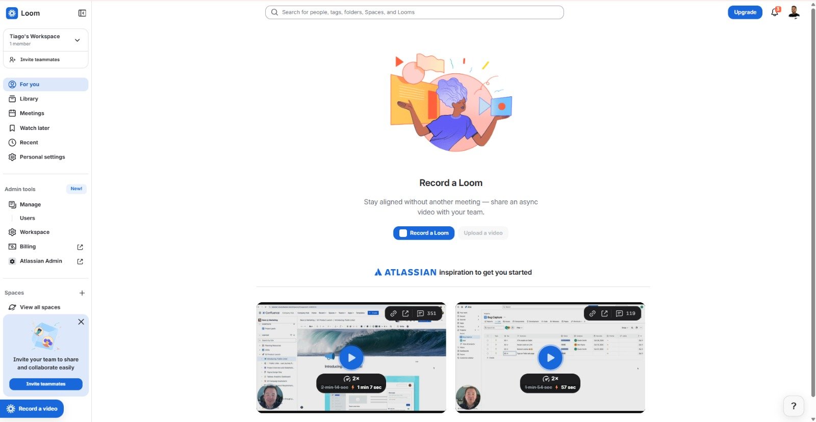Open the user profile avatar menu
Viewport: 816px width, 422px height.
[x=794, y=12]
